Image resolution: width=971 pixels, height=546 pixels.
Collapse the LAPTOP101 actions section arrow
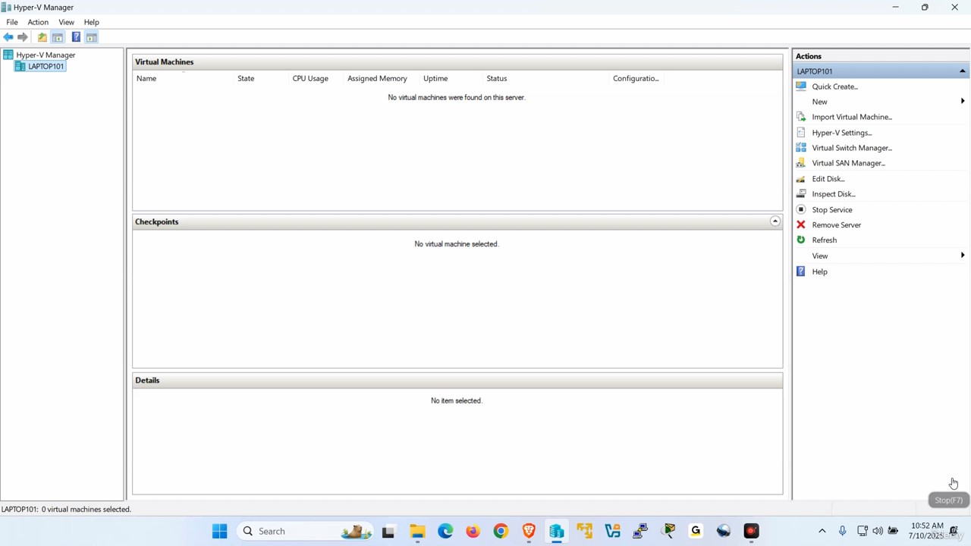pos(962,71)
